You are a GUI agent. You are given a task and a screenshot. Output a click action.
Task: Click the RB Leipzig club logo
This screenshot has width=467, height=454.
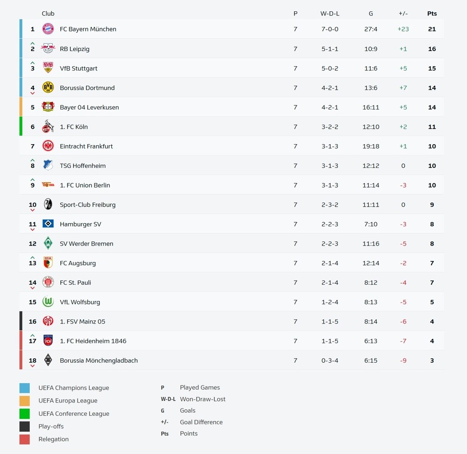[48, 48]
